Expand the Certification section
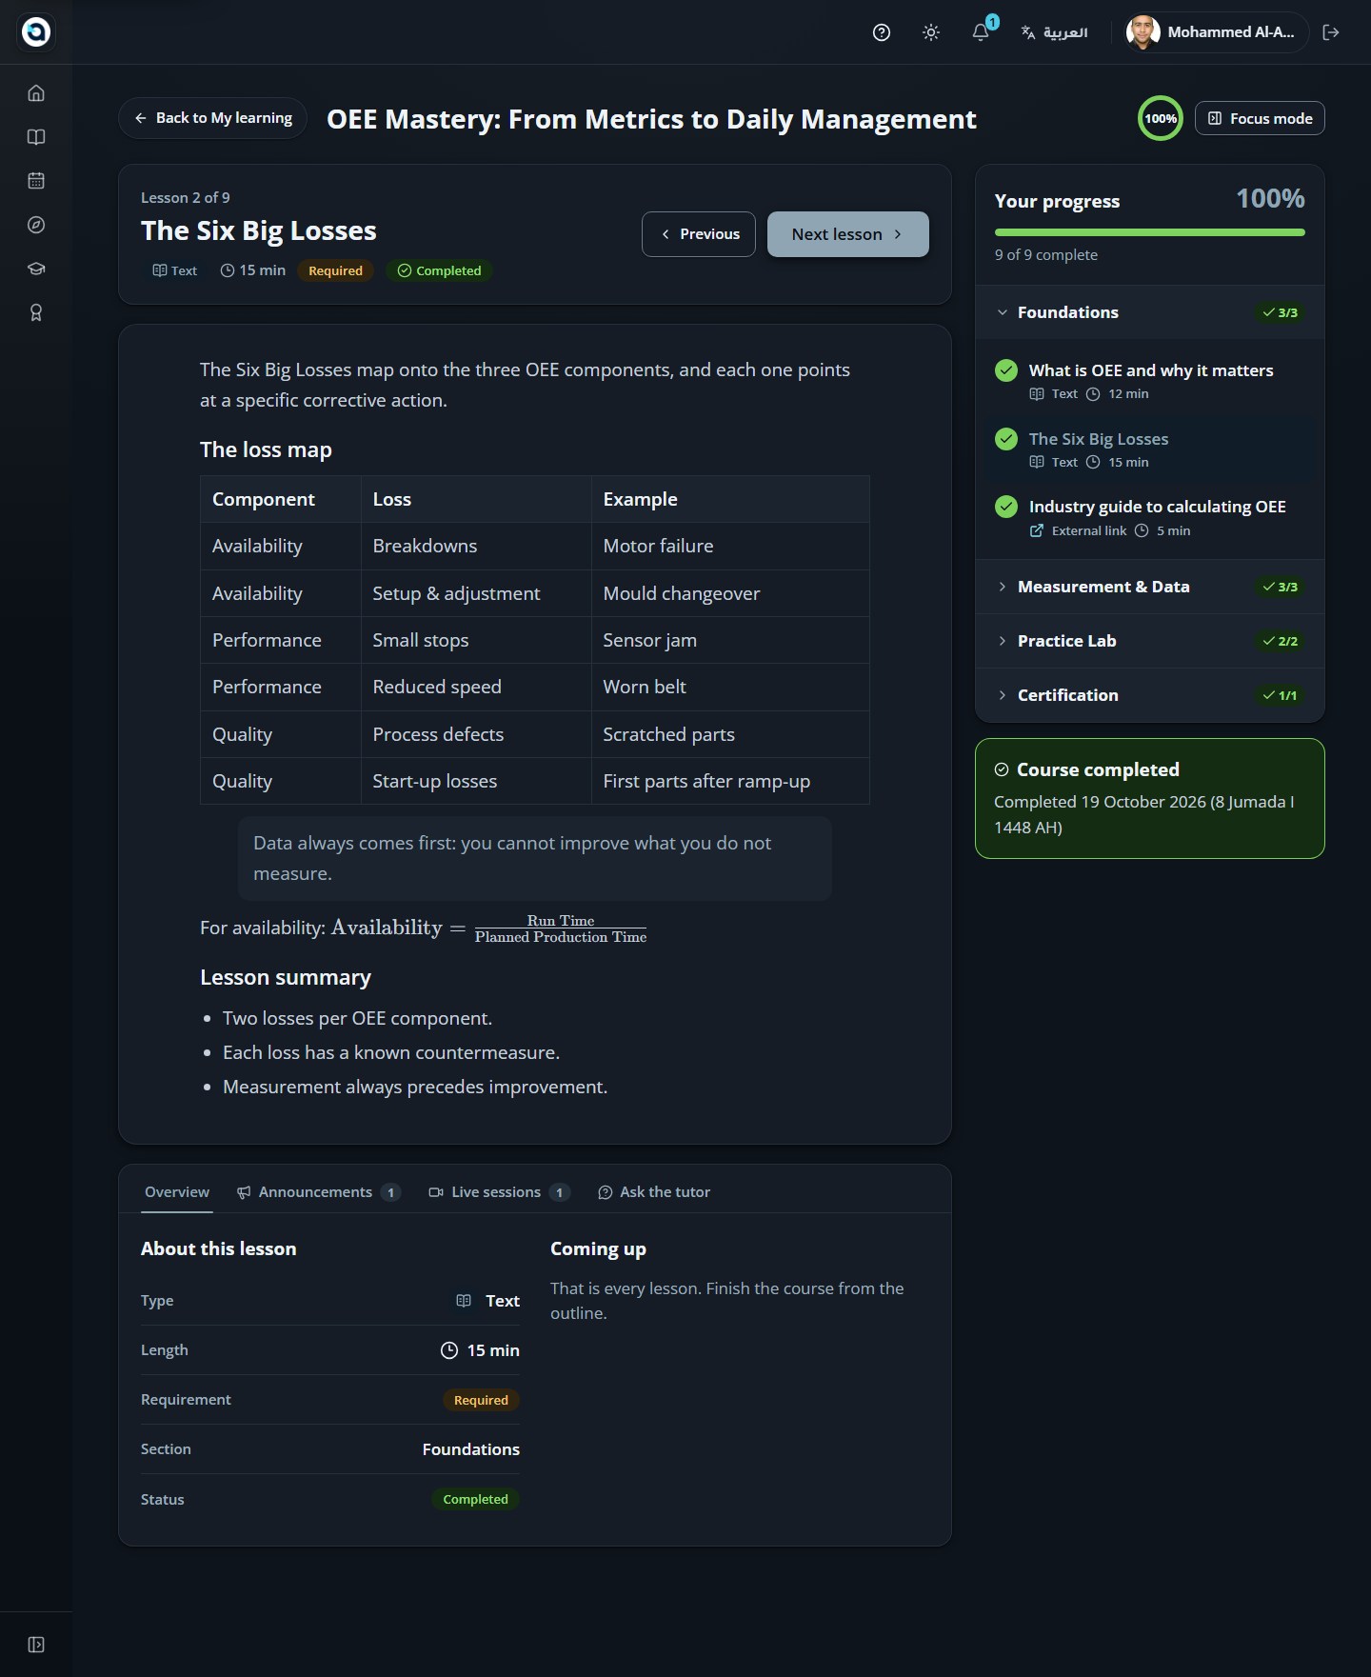Screen dimensions: 1371x1677 click(1150, 695)
